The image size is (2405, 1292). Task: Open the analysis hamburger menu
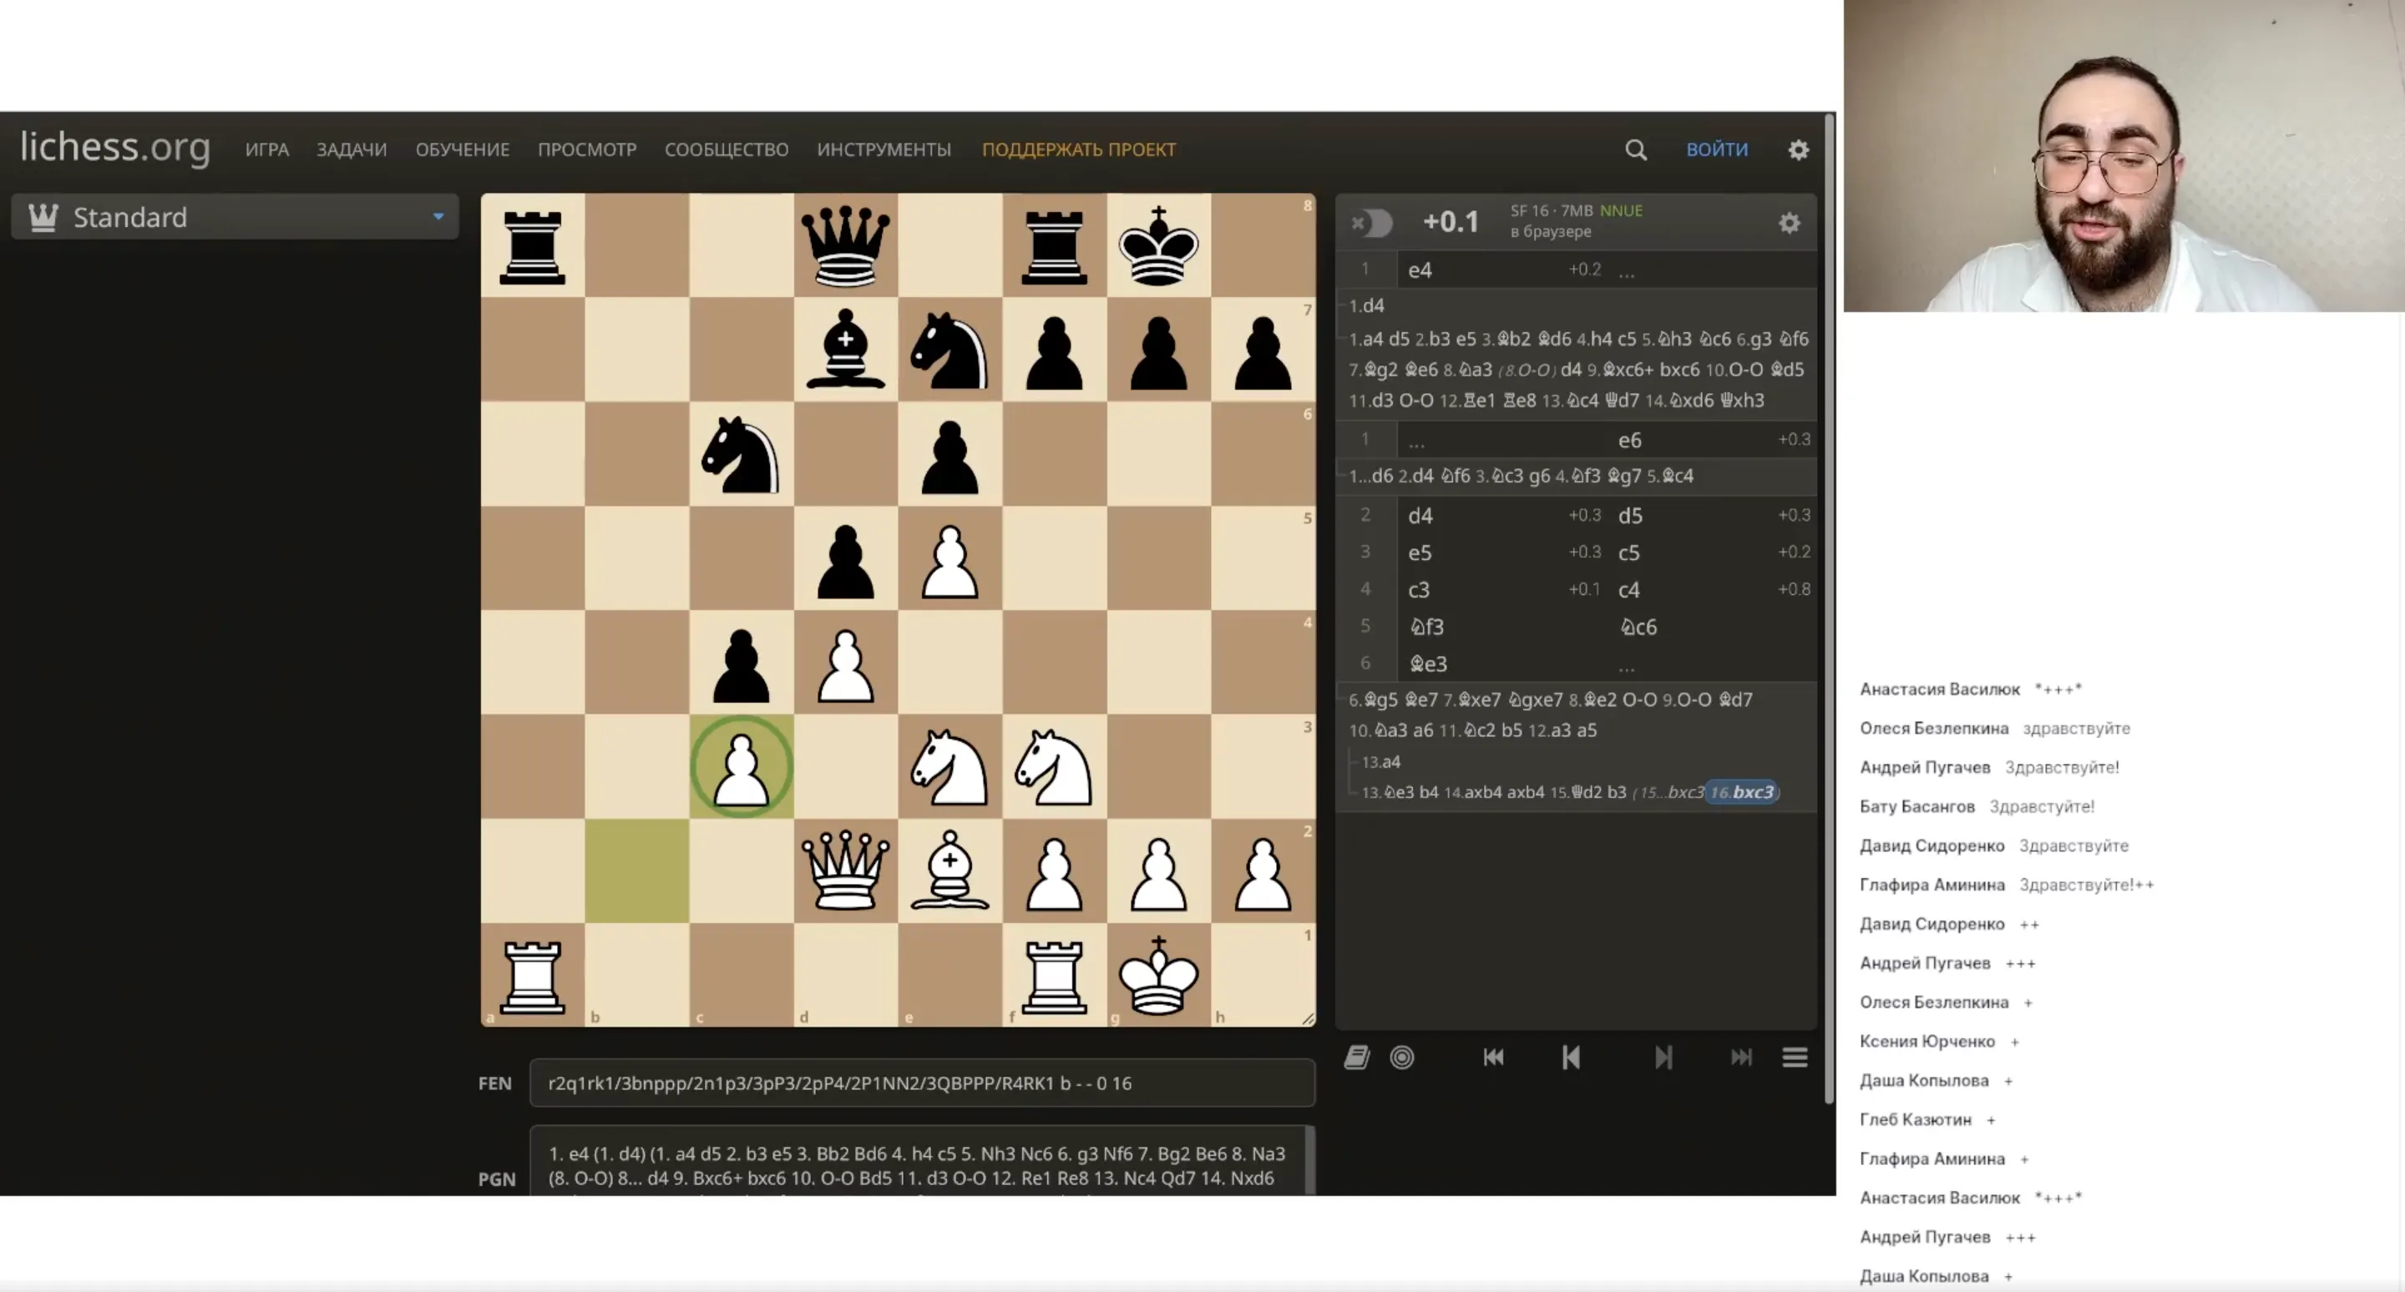click(x=1795, y=1057)
